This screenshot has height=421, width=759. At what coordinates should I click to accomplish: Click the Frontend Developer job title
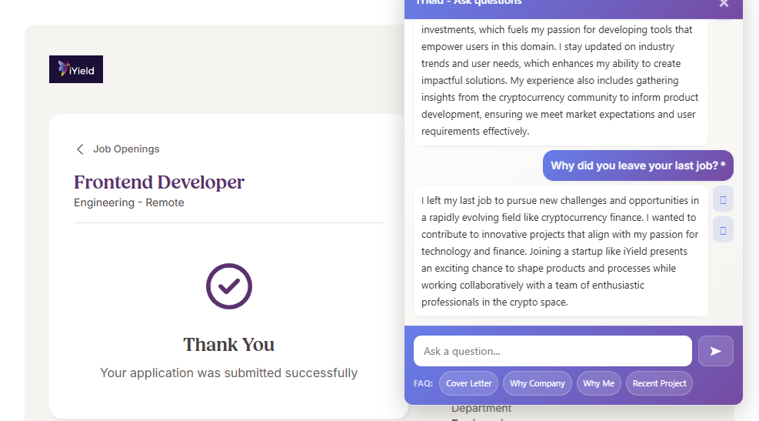tap(159, 182)
